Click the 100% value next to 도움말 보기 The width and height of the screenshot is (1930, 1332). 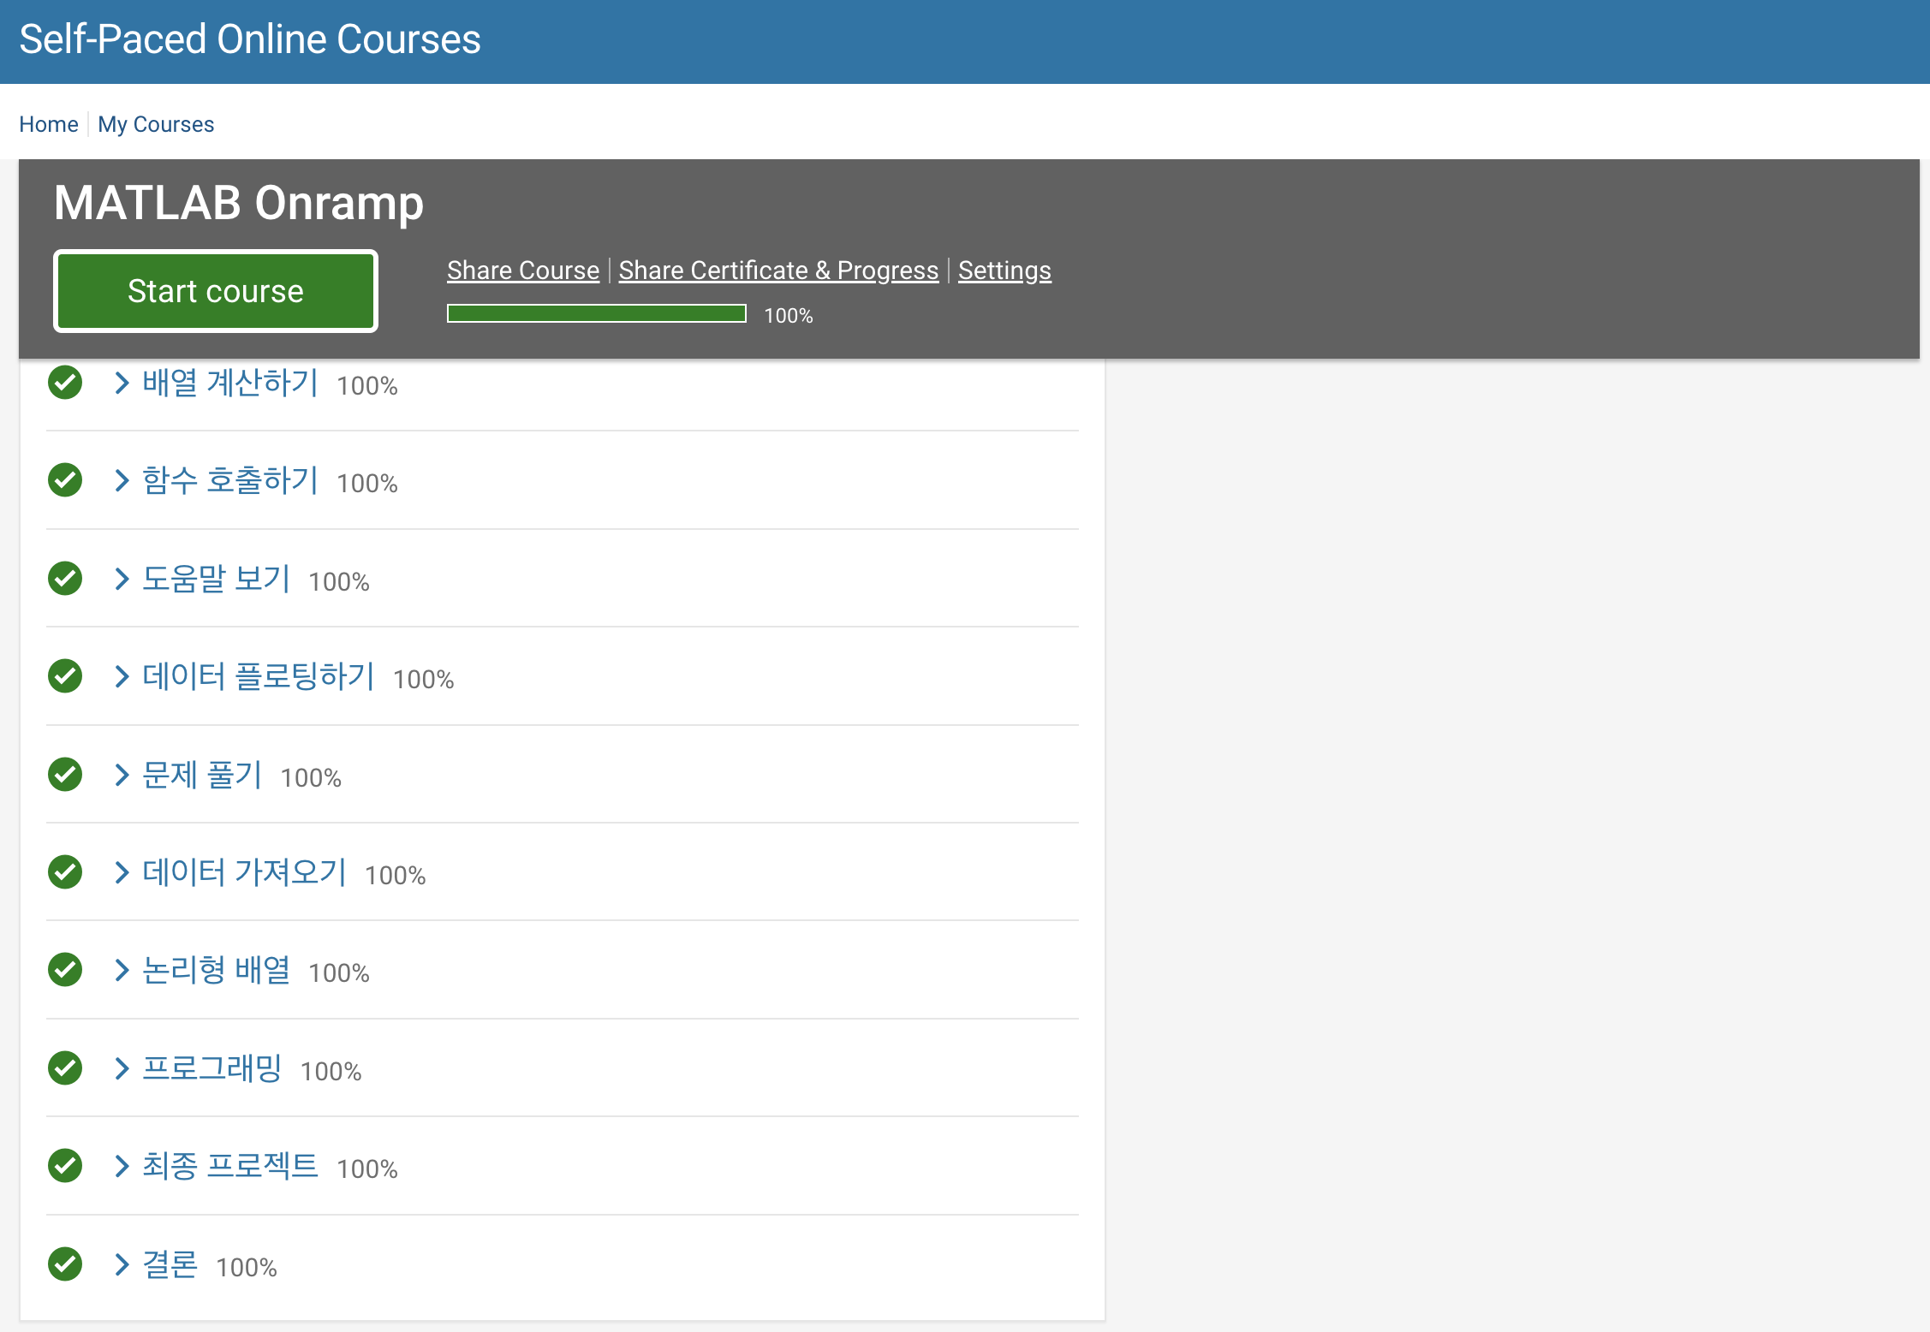[339, 582]
